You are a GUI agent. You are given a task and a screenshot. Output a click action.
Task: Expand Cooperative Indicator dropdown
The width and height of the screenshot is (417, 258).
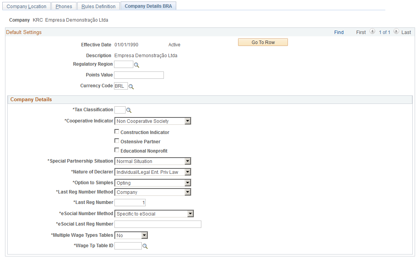tap(188, 121)
